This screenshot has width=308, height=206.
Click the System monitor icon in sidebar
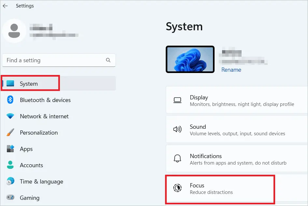[10, 83]
